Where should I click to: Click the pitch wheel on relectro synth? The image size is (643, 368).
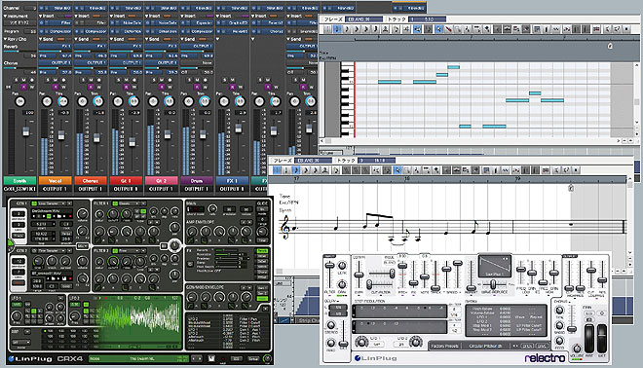588,339
